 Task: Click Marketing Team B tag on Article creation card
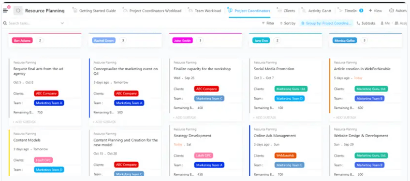coord(369,99)
